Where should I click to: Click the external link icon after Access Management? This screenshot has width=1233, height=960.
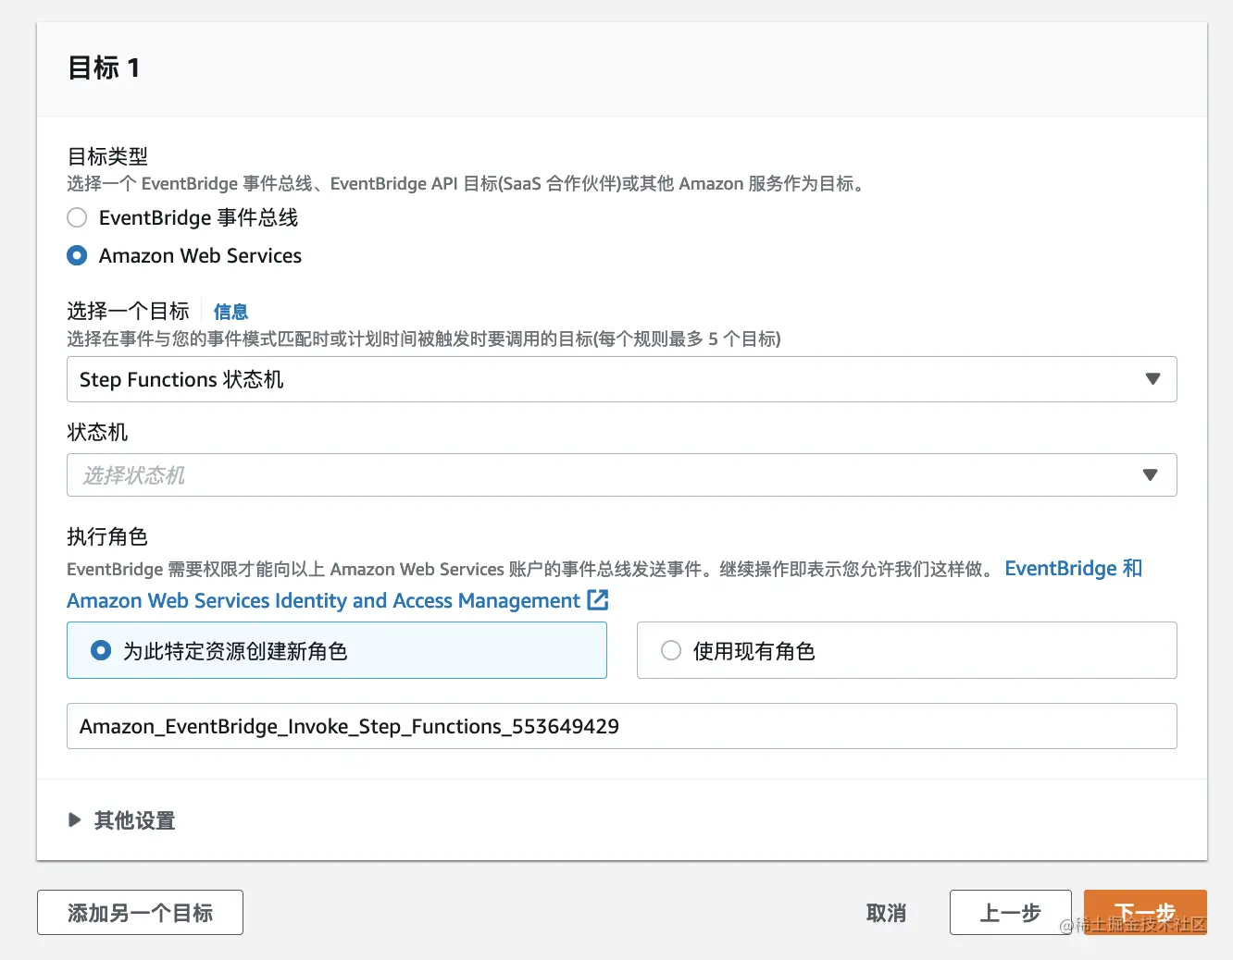tap(598, 600)
